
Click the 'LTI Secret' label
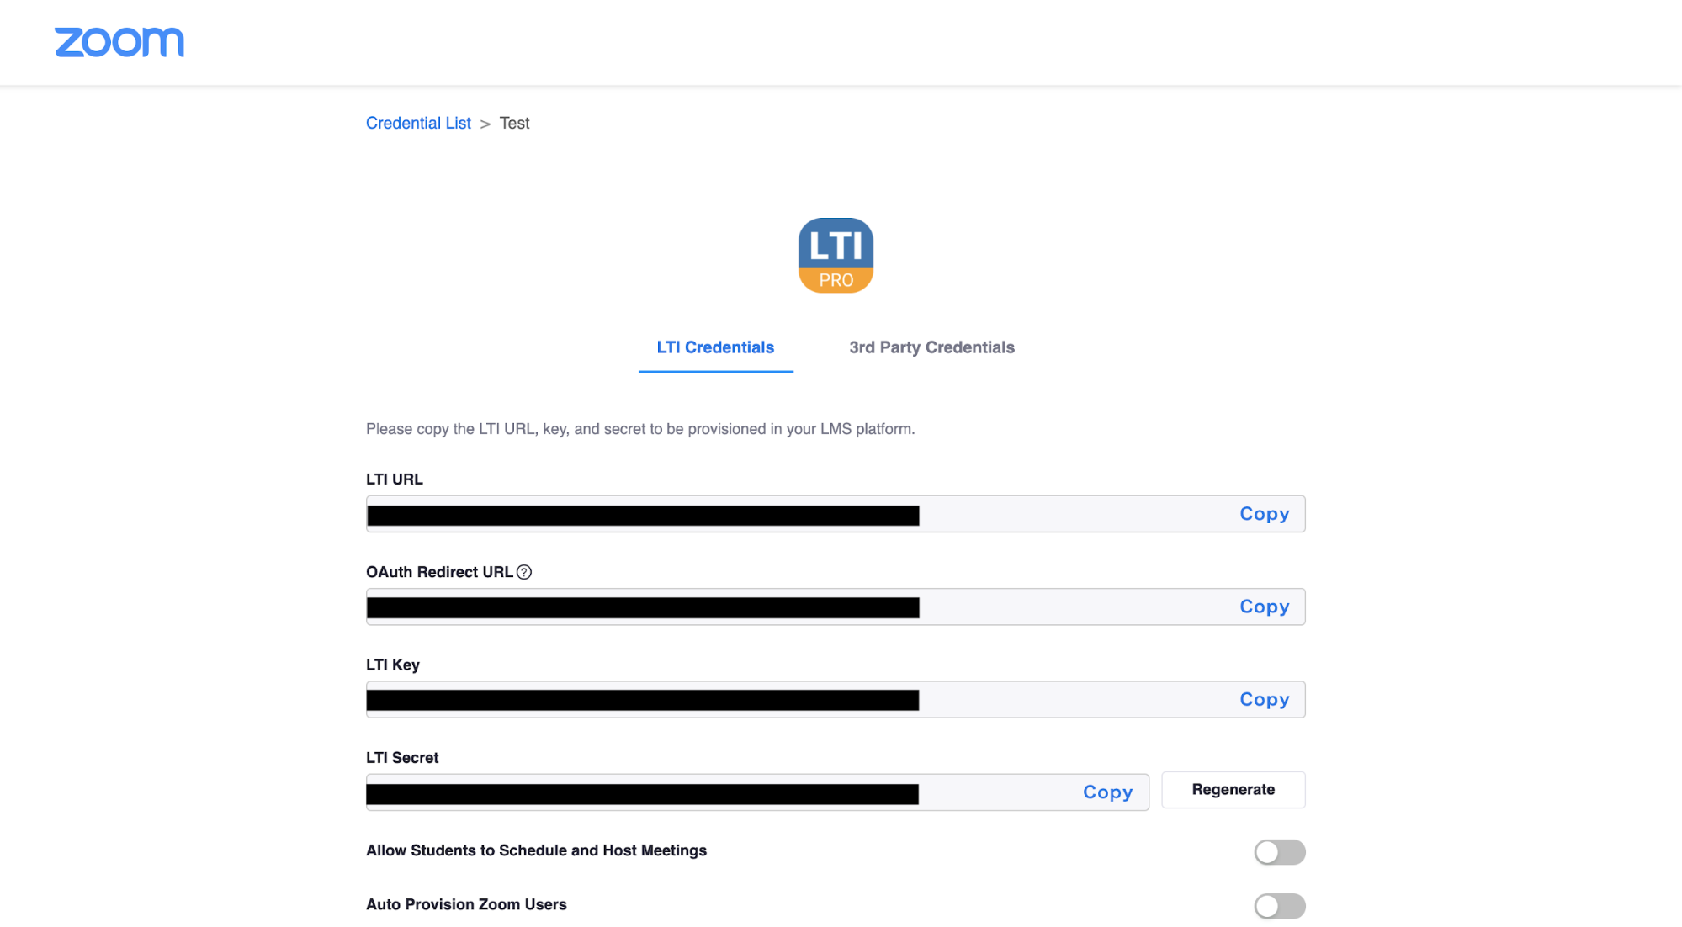(402, 758)
